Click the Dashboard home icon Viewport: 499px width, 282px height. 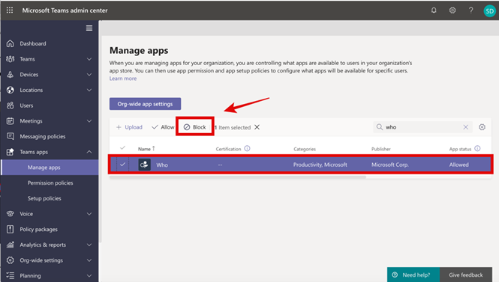(11, 43)
